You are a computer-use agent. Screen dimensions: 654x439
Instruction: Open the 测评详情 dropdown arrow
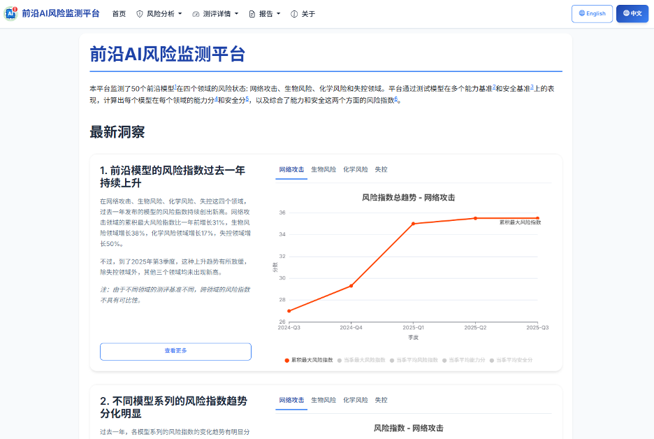[x=236, y=14]
